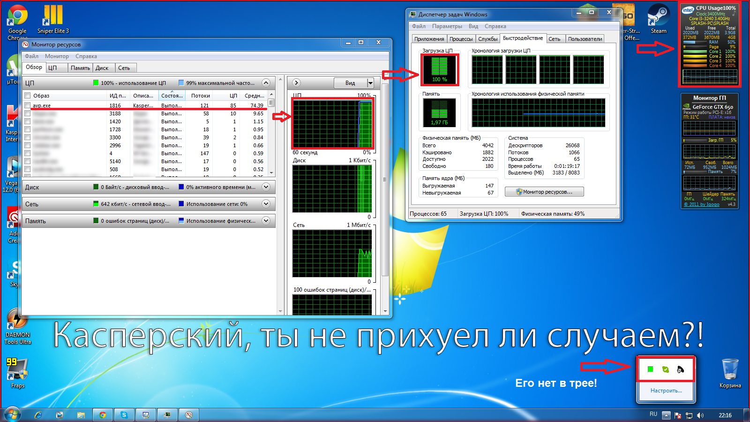Click the green square tray overflow icon
Screen dimensions: 750x422
[x=650, y=369]
